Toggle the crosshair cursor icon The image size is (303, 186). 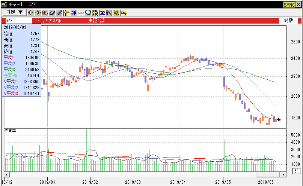coord(66,12)
